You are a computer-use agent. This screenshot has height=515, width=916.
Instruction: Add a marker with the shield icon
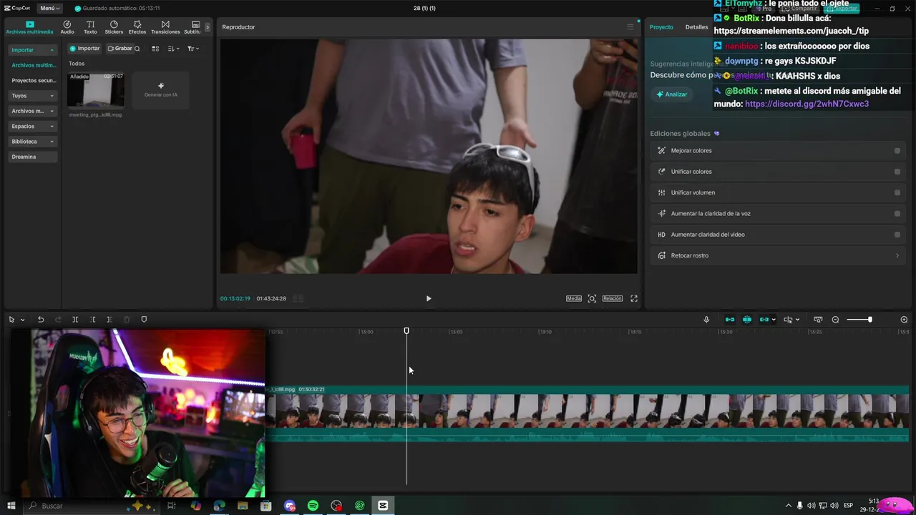(x=144, y=320)
